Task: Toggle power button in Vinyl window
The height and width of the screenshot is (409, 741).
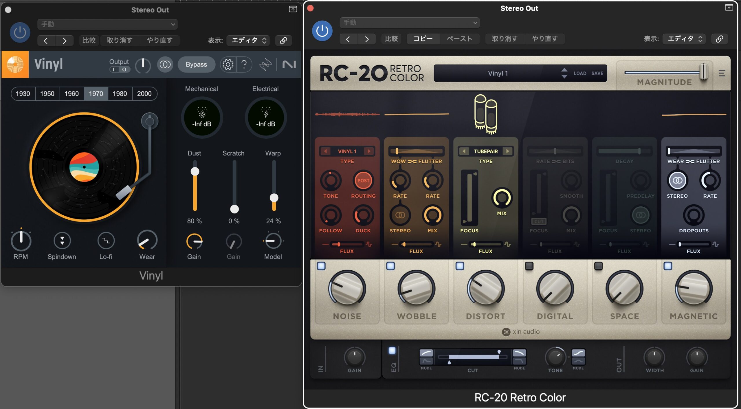Action: (20, 32)
